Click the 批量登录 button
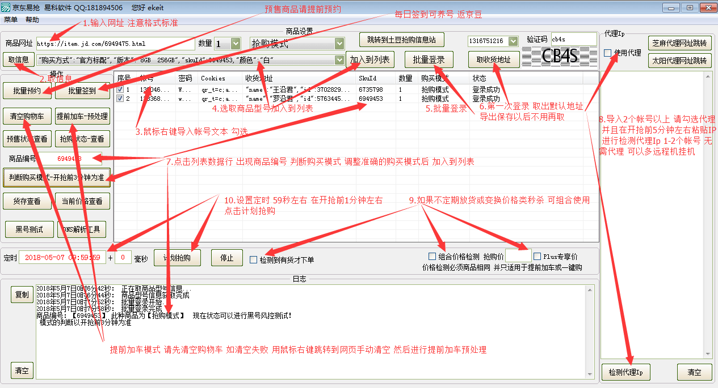Image resolution: width=718 pixels, height=388 pixels. (429, 59)
